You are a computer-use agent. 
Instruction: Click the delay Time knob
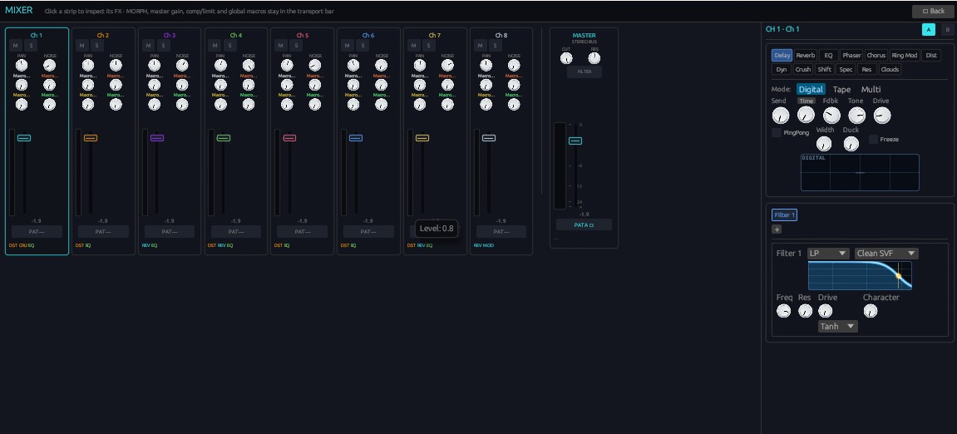click(x=807, y=115)
